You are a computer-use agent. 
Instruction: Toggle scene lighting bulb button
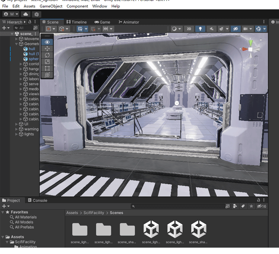pos(200,29)
